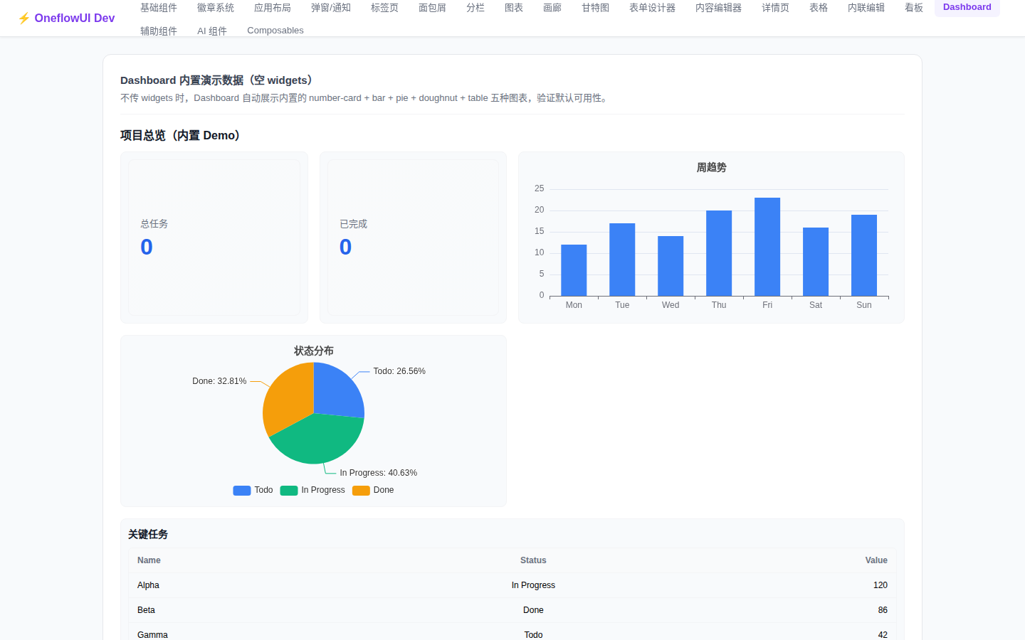Open the 徽章系统 nav tab

216,8
